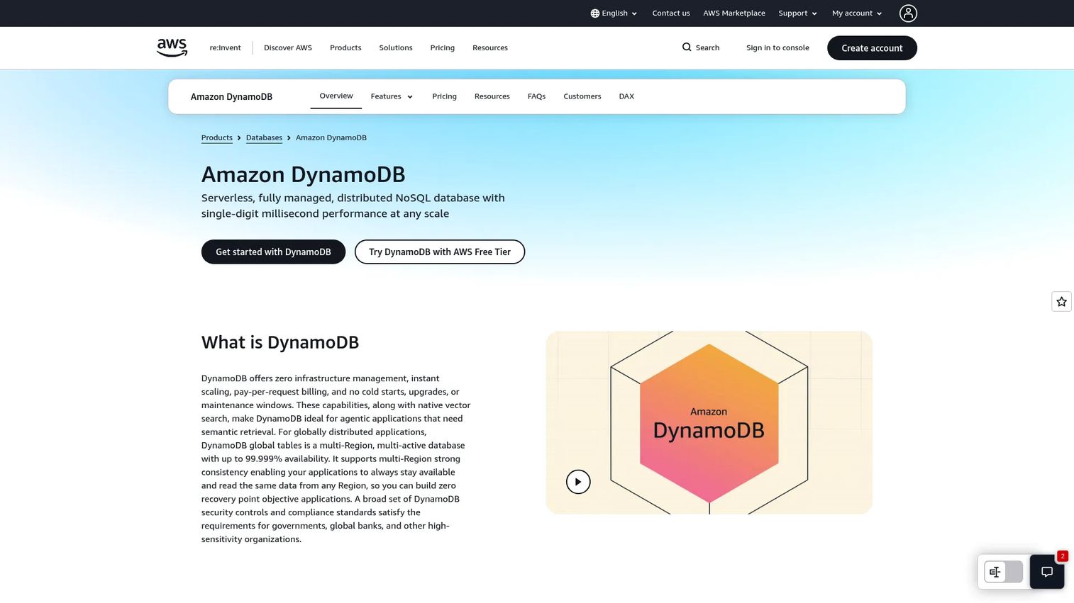Click the 'What is DynamoDB' heading
This screenshot has width=1074, height=603.
pyautogui.click(x=280, y=343)
